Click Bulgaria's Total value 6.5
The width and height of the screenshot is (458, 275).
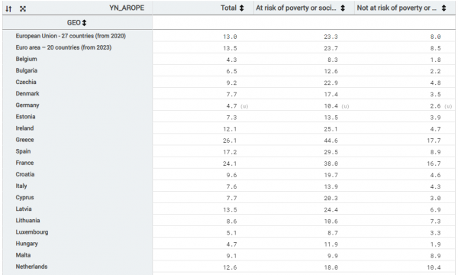pyautogui.click(x=231, y=71)
